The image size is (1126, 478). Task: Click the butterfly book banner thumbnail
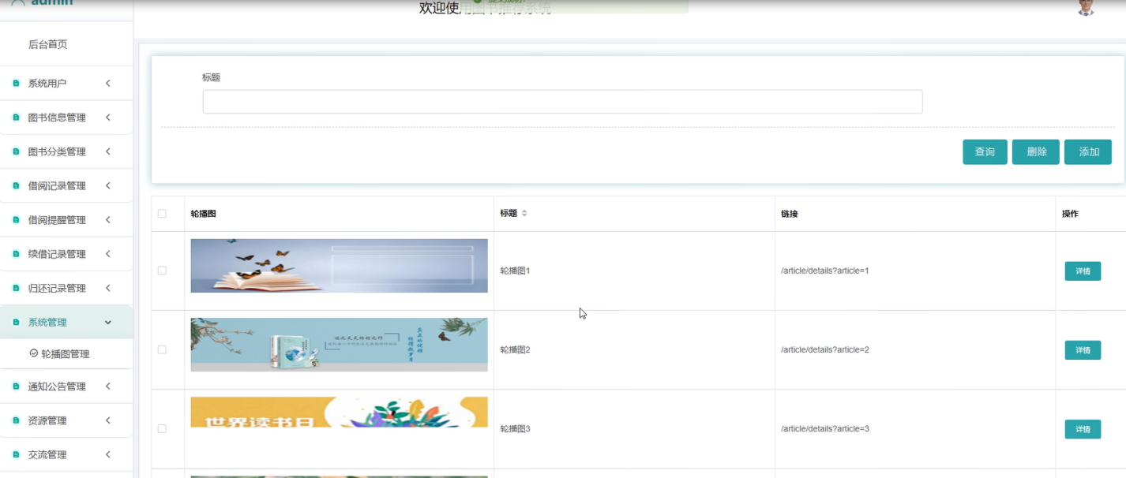[x=340, y=266]
